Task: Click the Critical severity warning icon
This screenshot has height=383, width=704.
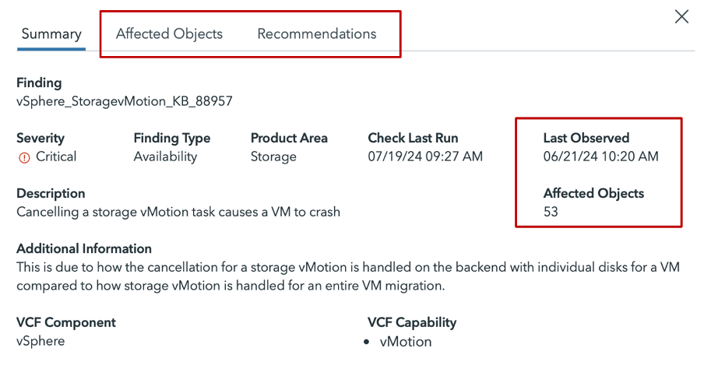Action: pyautogui.click(x=24, y=157)
